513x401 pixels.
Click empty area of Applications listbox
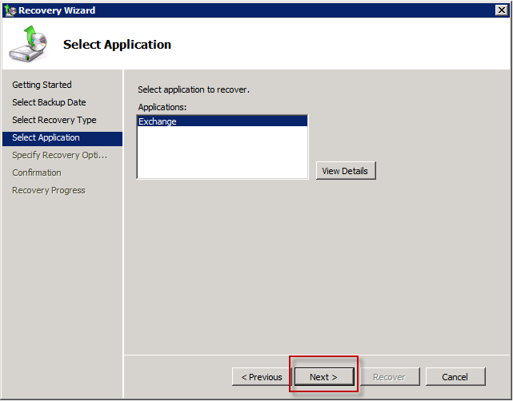coord(222,152)
